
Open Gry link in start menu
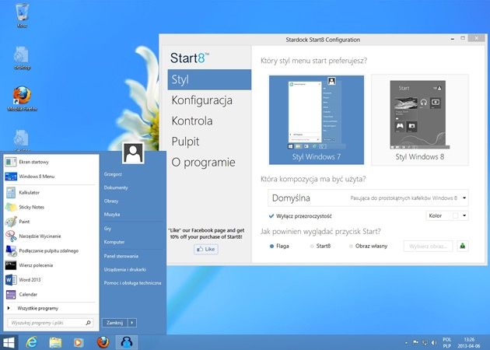[x=107, y=229]
